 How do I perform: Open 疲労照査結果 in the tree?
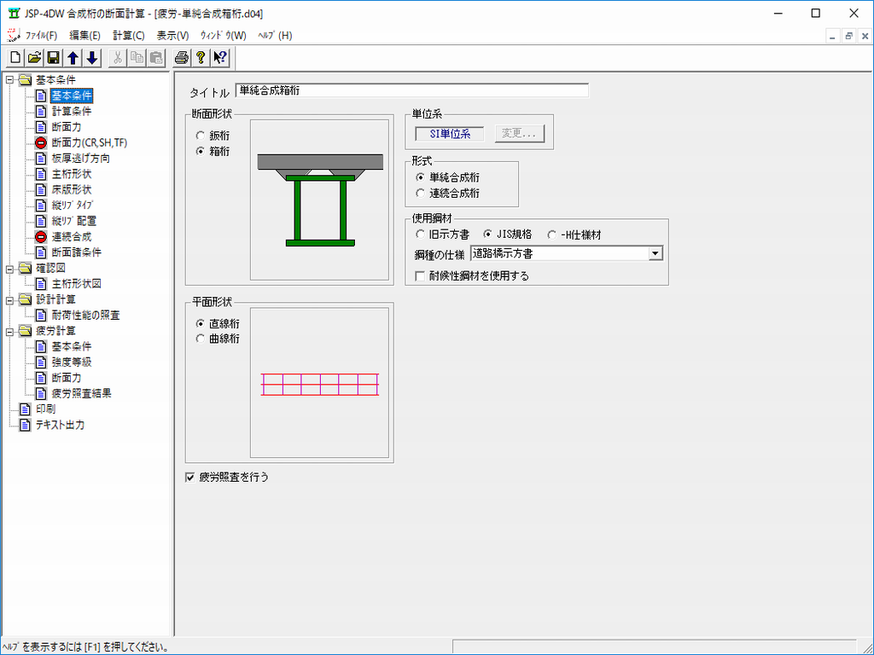pyautogui.click(x=81, y=393)
